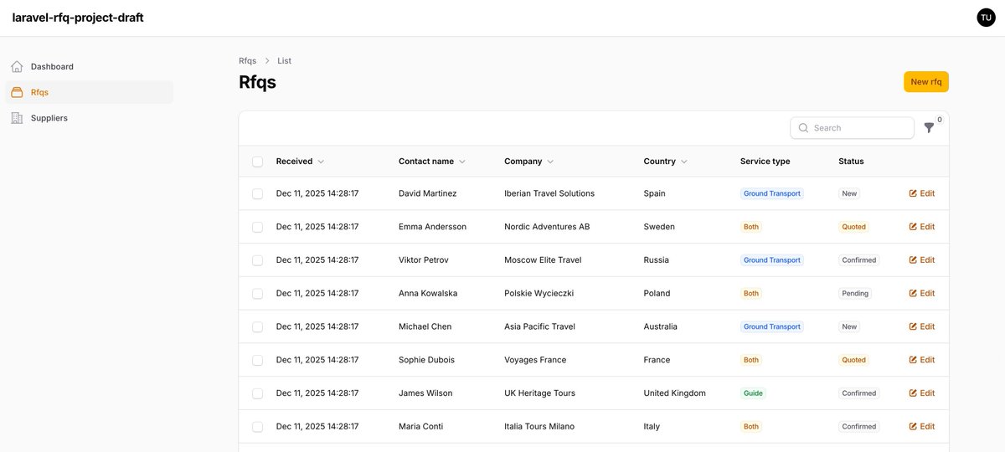Click the List breadcrumb item
Viewport: 1005px width, 452px height.
pyautogui.click(x=285, y=61)
